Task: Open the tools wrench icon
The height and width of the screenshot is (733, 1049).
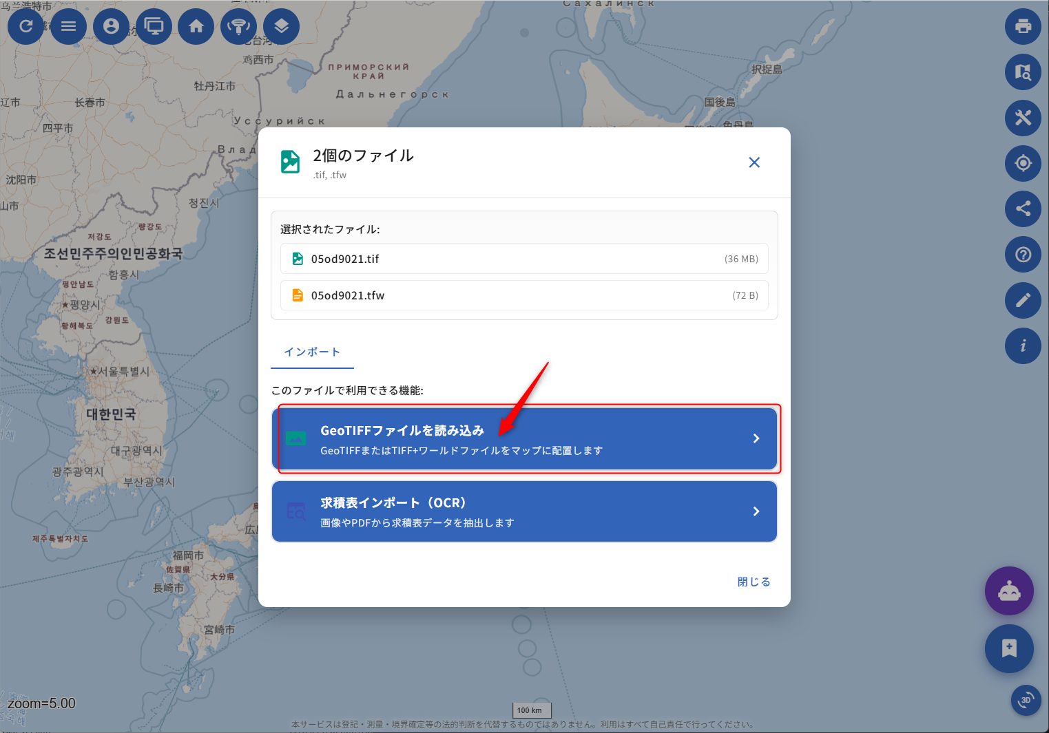Action: point(1023,118)
